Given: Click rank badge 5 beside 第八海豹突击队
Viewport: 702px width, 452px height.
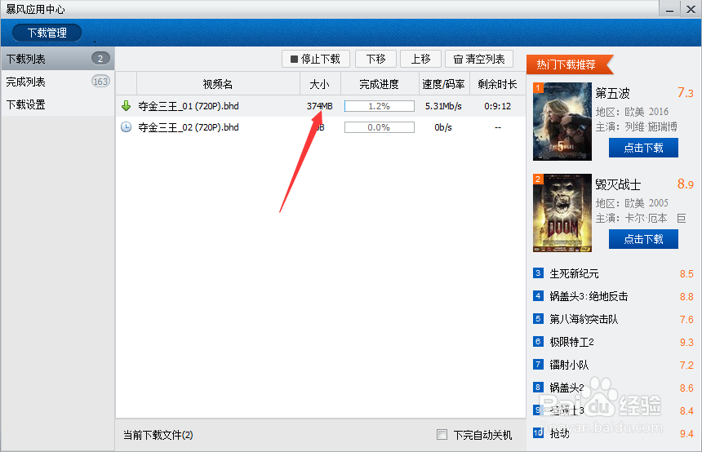Looking at the screenshot, I should pyautogui.click(x=538, y=319).
